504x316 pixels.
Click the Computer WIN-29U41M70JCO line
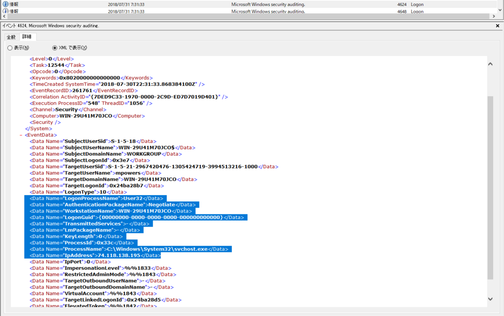click(87, 116)
